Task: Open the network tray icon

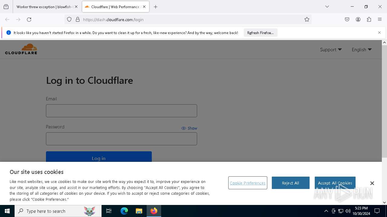Action: tap(341, 211)
